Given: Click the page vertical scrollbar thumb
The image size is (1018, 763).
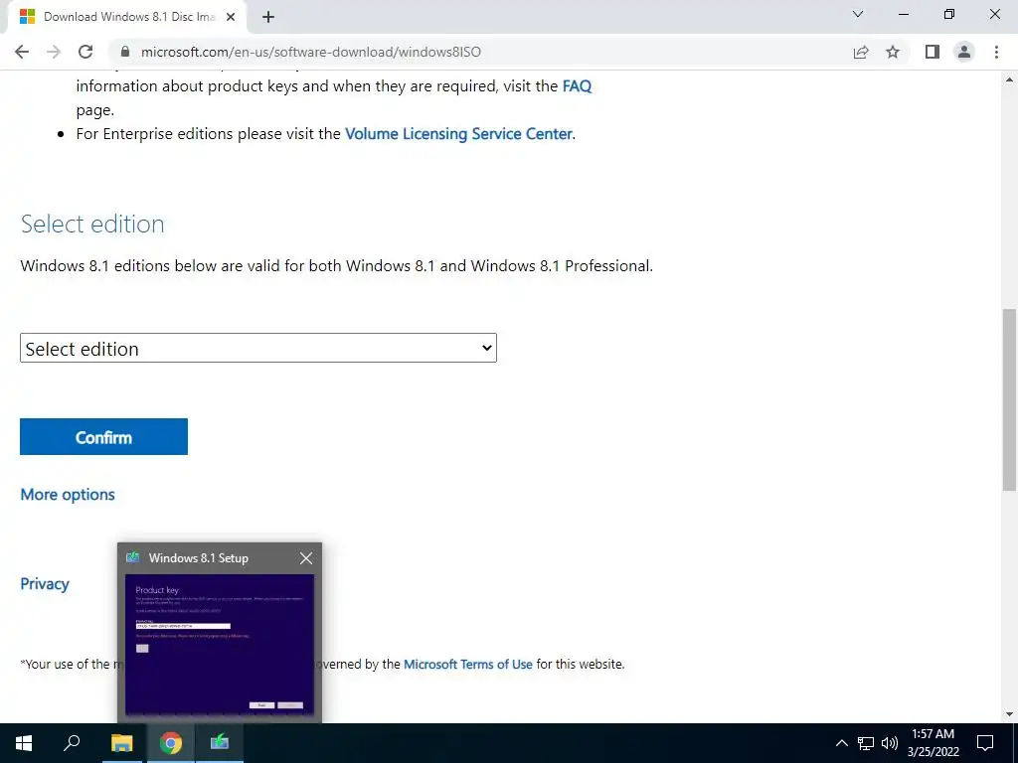Looking at the screenshot, I should (1010, 399).
